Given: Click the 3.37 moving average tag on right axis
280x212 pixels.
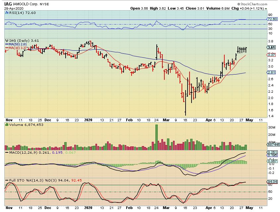Looking at the screenshot, I should (271, 55).
